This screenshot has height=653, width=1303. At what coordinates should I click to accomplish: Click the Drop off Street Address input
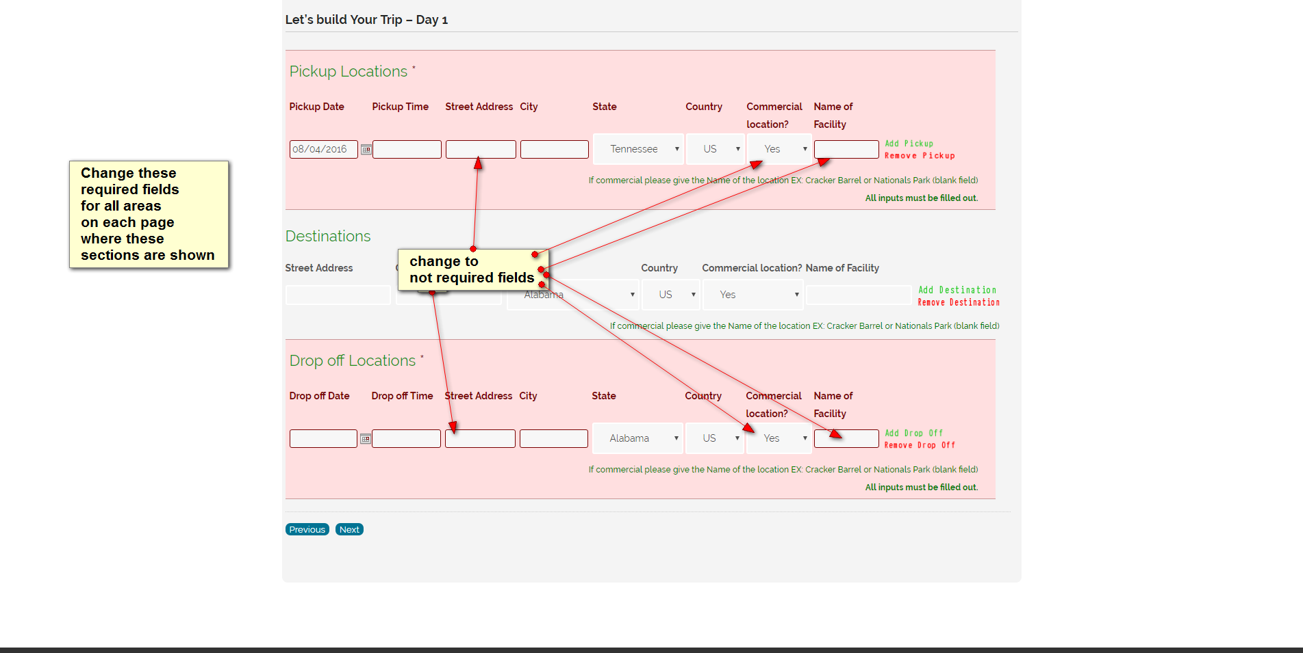[x=480, y=438]
